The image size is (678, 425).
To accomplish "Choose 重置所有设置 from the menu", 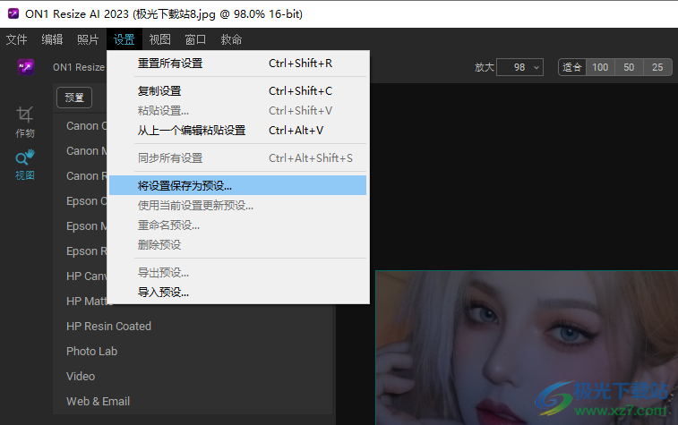I will 238,64.
